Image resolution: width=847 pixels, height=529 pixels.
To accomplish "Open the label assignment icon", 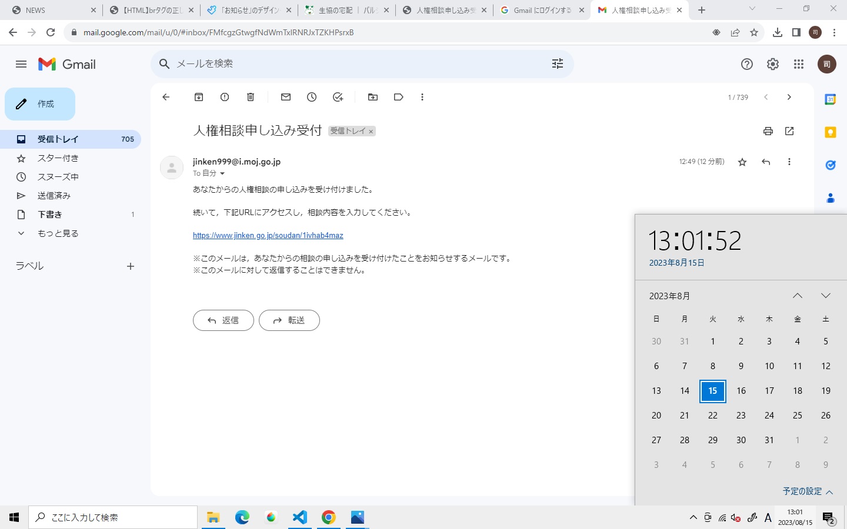I will click(398, 97).
